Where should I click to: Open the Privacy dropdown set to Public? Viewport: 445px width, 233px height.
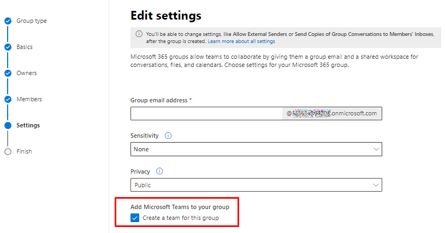pos(256,185)
